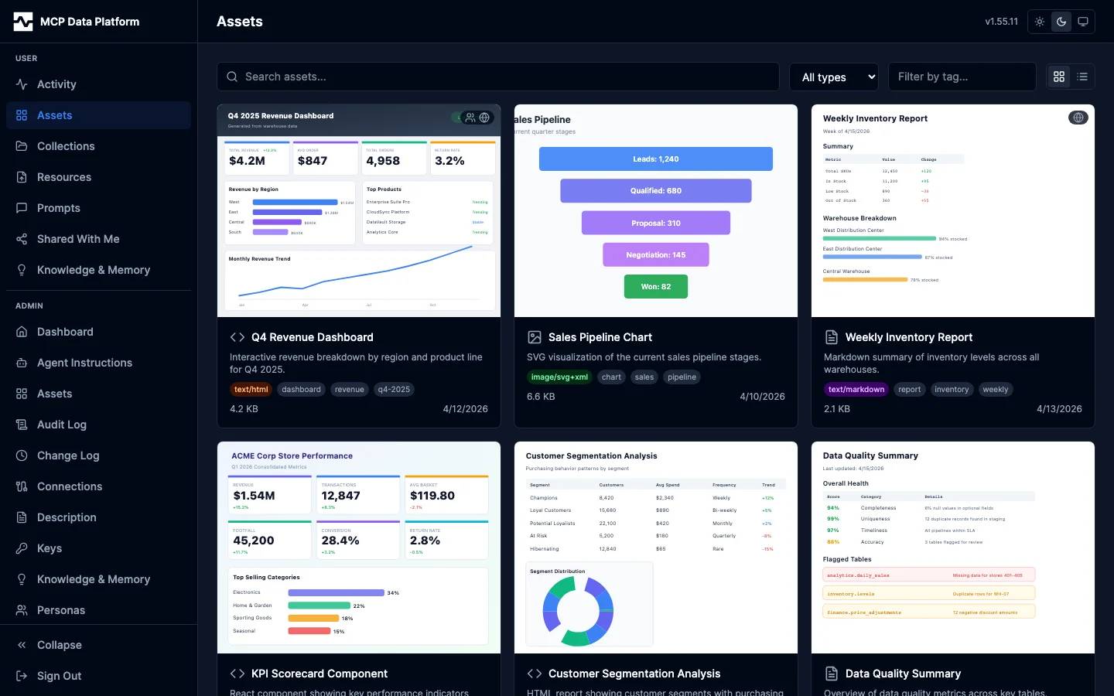Click the green image/svg+xml type badge

click(559, 377)
